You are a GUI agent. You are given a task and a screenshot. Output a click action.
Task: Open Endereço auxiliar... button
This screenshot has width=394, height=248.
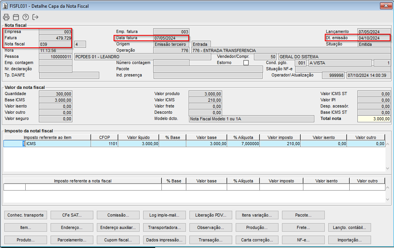(118, 227)
